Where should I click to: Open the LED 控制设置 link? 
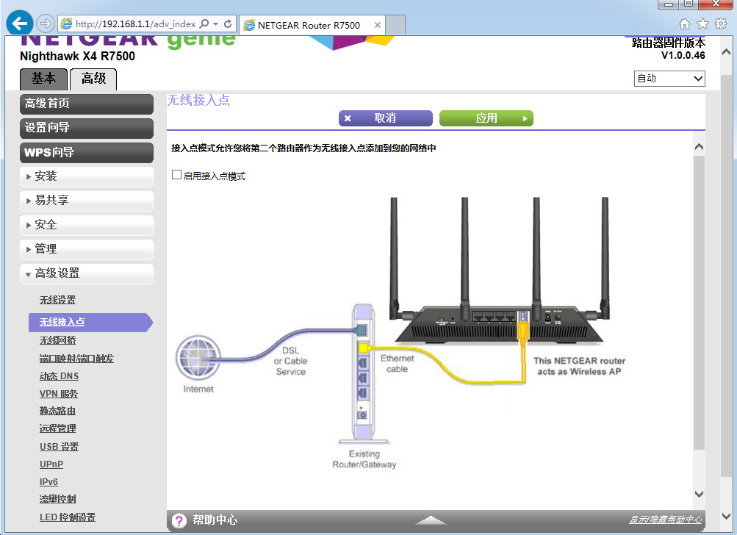(67, 517)
